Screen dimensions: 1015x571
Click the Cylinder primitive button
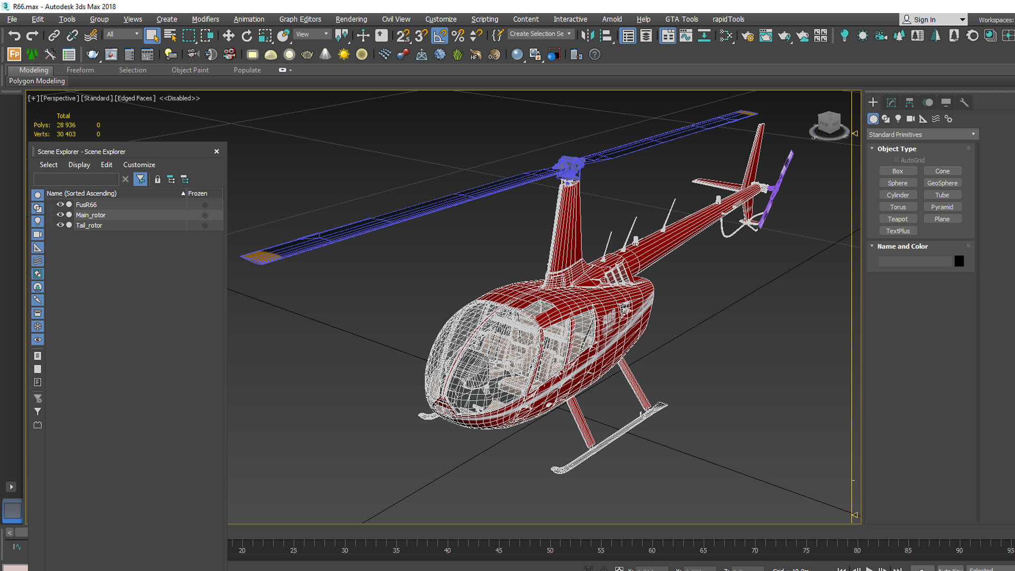click(898, 195)
